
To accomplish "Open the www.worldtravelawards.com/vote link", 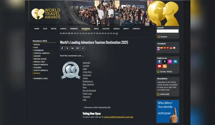I will (x=119, y=117).
